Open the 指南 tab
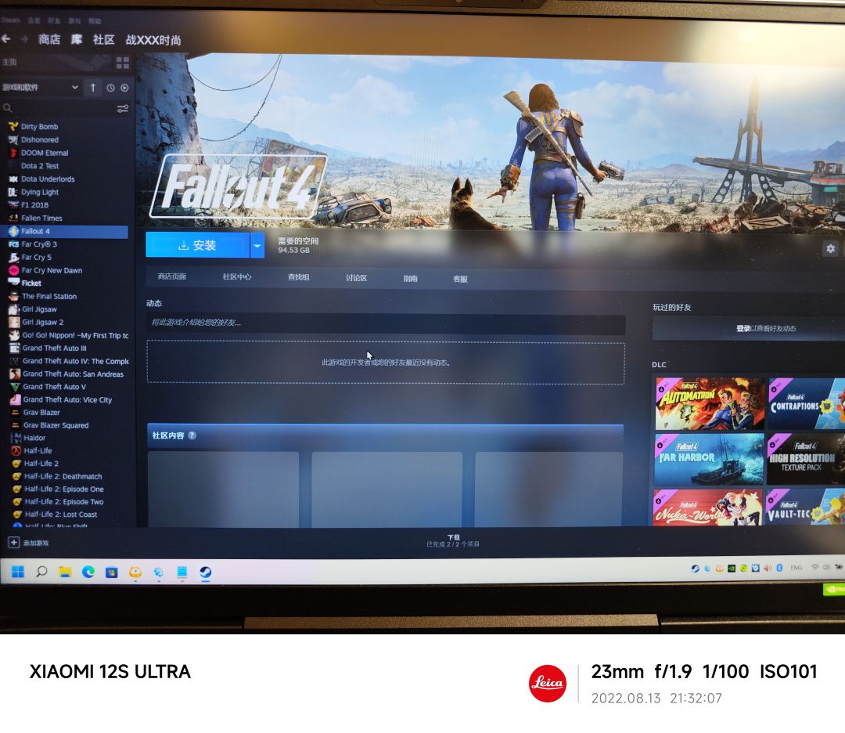This screenshot has width=845, height=733. (x=411, y=278)
